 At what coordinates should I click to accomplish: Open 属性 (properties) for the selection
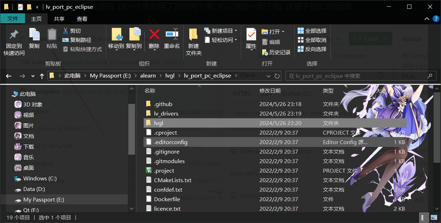pyautogui.click(x=251, y=39)
